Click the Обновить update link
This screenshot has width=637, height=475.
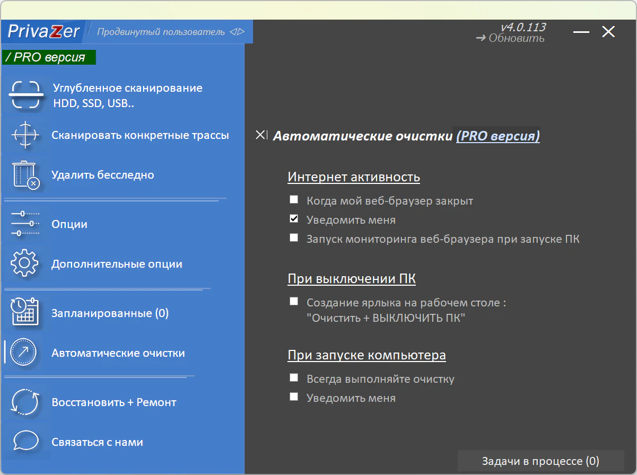pyautogui.click(x=510, y=38)
